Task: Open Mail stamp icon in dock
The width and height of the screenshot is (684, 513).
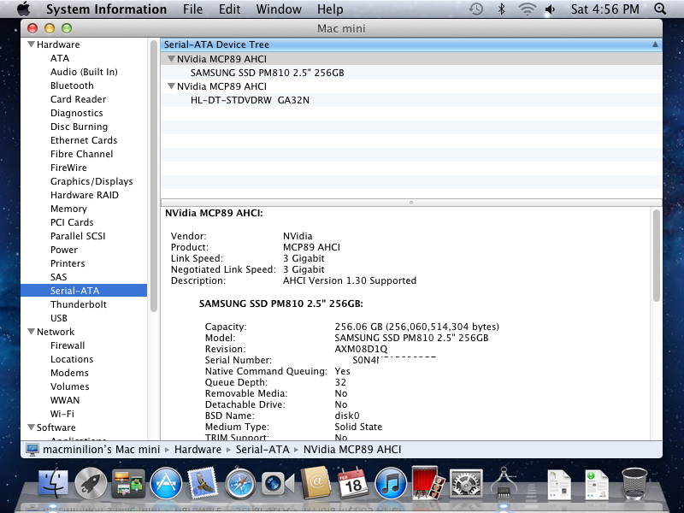Action: pos(203,482)
